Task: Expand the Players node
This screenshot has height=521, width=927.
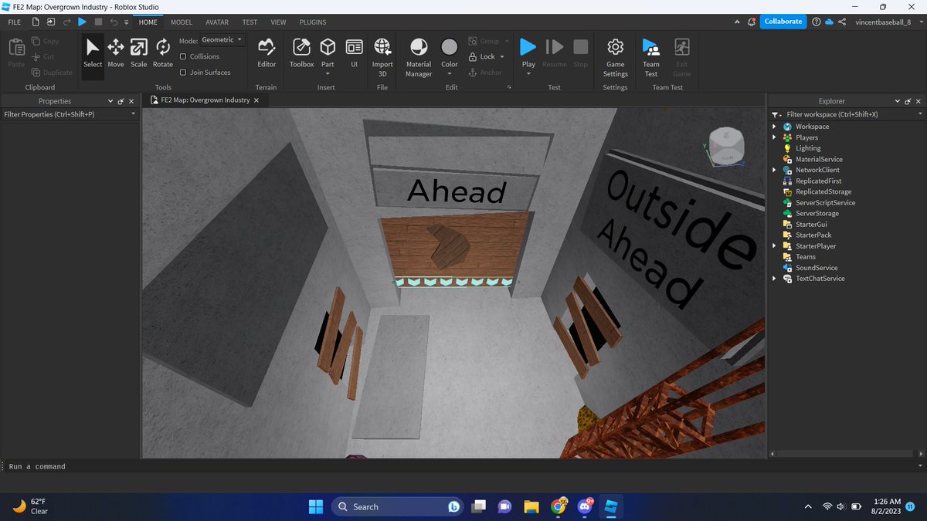Action: 775,137
